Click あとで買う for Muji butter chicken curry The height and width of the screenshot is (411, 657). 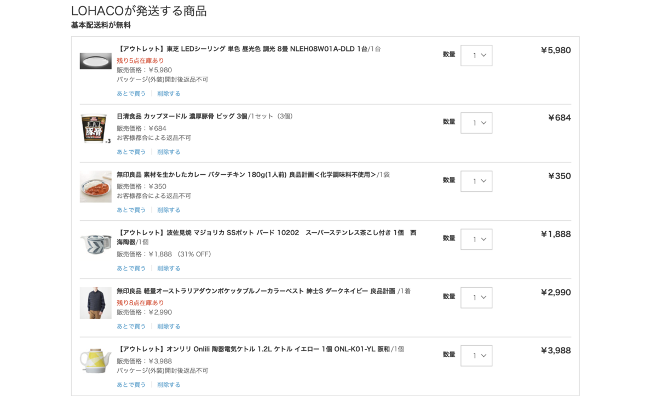point(131,210)
